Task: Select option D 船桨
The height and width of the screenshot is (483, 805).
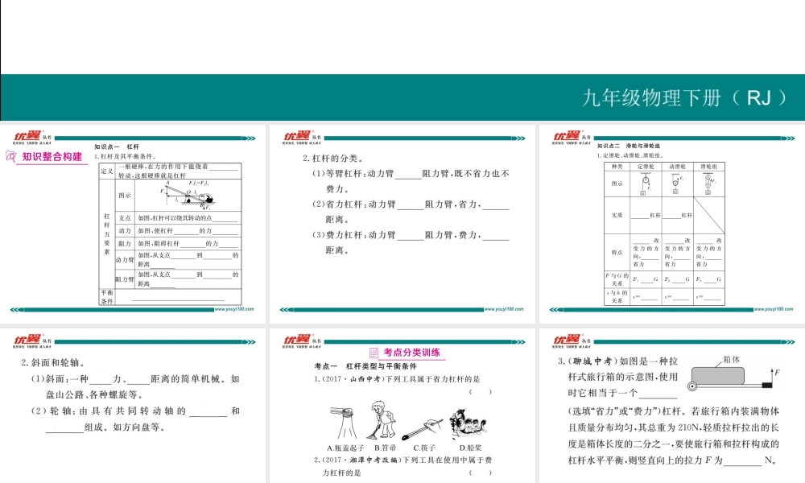Action: tap(470, 448)
